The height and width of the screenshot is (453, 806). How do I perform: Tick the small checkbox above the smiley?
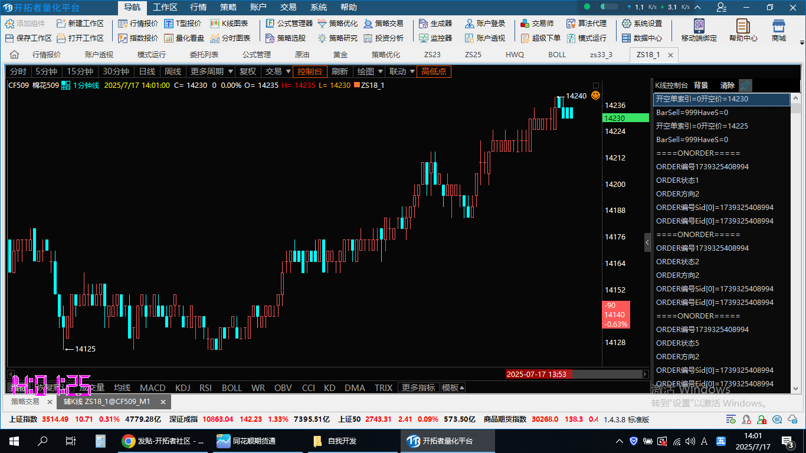[x=596, y=86]
